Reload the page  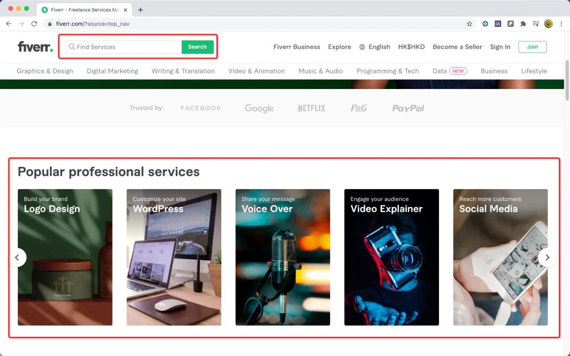click(34, 24)
